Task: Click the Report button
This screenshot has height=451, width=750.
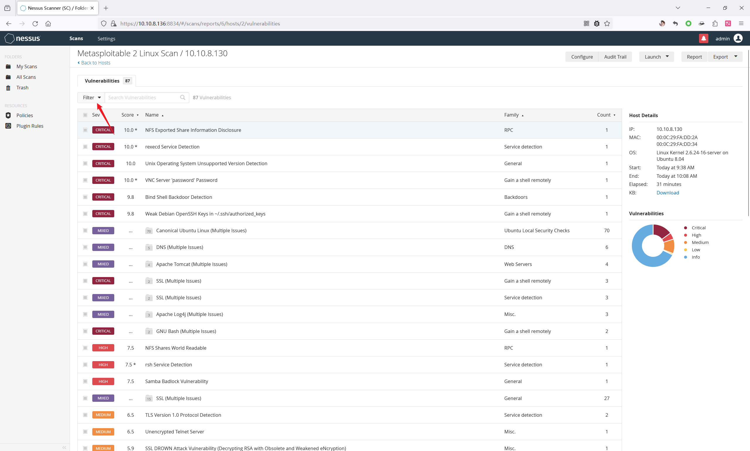Action: [x=694, y=57]
